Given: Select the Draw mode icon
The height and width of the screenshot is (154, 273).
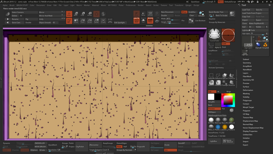Looking at the screenshot, I should [69, 14].
